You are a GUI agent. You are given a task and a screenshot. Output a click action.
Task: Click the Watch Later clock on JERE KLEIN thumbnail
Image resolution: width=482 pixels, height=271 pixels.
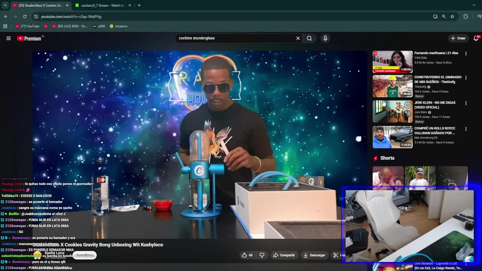pos(407,105)
